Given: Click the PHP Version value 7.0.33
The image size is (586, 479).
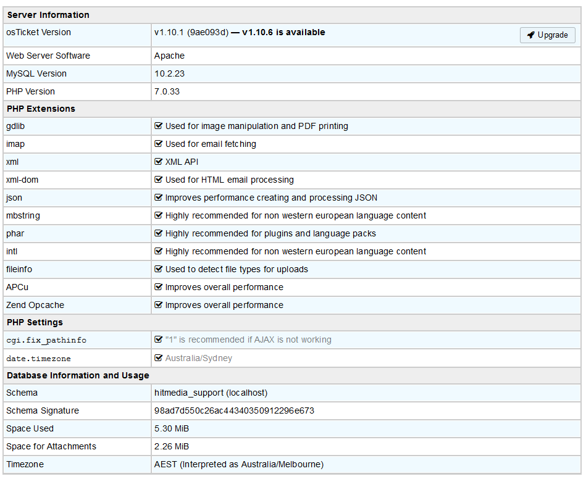Looking at the screenshot, I should [x=167, y=91].
